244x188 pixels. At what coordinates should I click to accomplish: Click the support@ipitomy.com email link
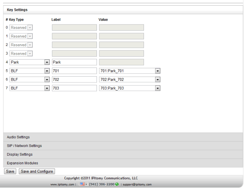click(x=137, y=185)
